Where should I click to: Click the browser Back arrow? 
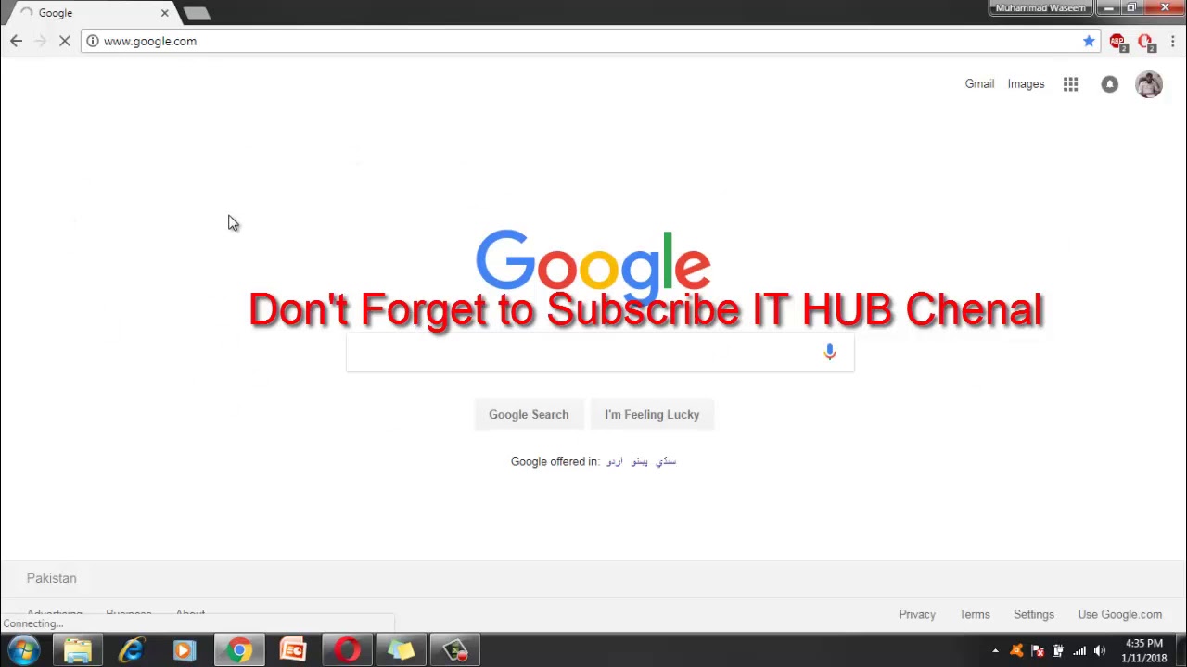pos(16,41)
